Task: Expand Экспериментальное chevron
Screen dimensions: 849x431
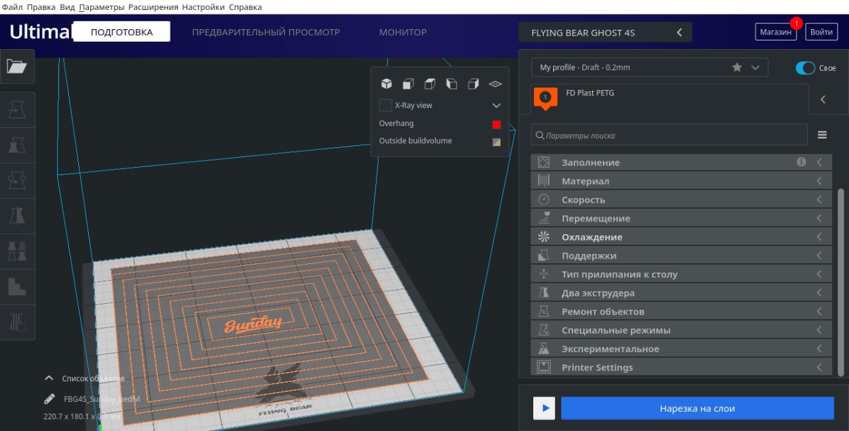Action: [819, 348]
